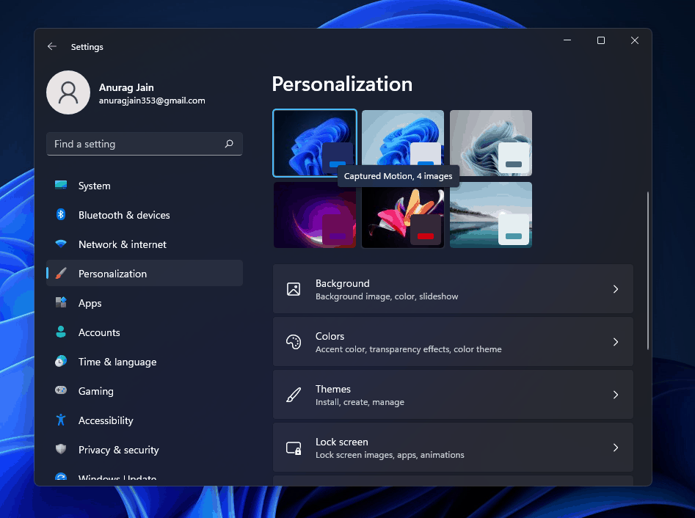Open Bluetooth & devices category

tap(145, 215)
